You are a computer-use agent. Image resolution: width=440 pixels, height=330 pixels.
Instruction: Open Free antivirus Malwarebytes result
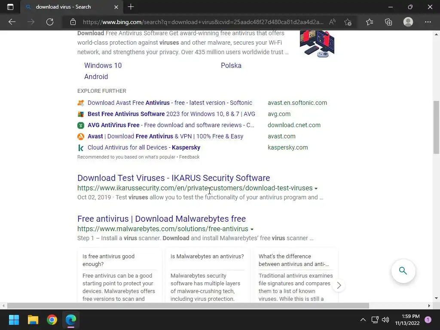(x=162, y=219)
